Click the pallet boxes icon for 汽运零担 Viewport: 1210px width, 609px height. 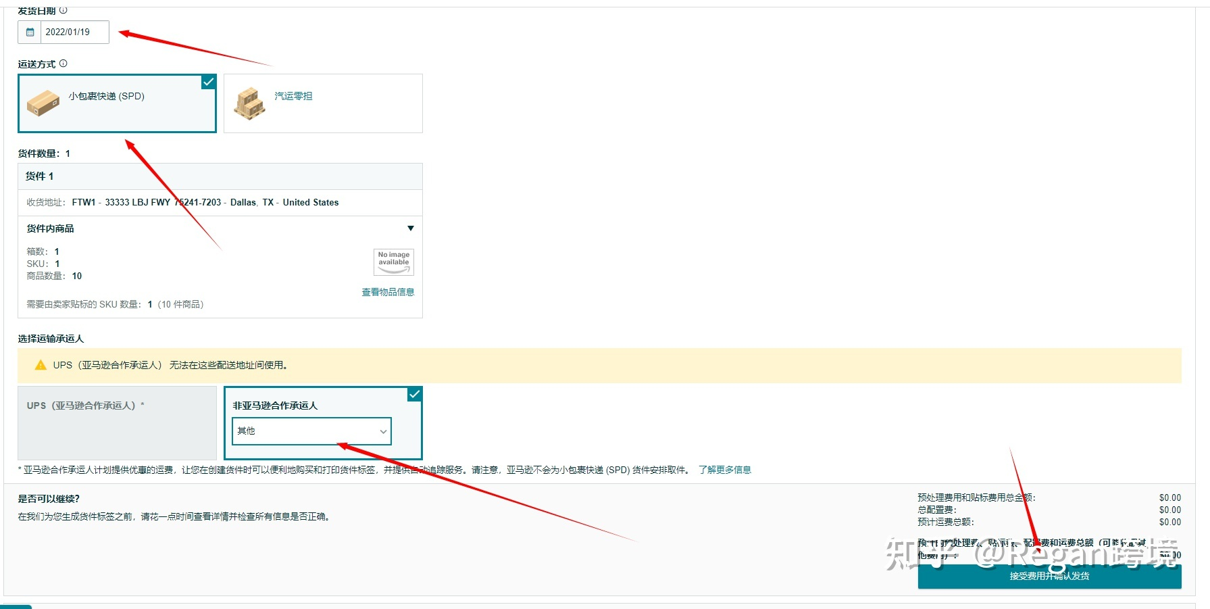[249, 103]
